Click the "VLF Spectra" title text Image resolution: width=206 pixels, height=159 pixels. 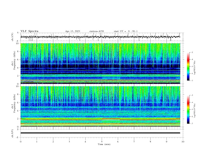coord(29,31)
